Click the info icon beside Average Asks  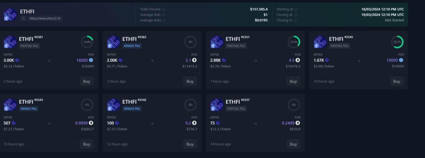click(x=164, y=20)
